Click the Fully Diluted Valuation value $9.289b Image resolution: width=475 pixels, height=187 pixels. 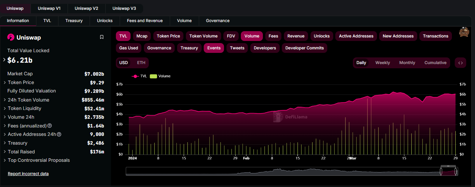[x=94, y=91]
